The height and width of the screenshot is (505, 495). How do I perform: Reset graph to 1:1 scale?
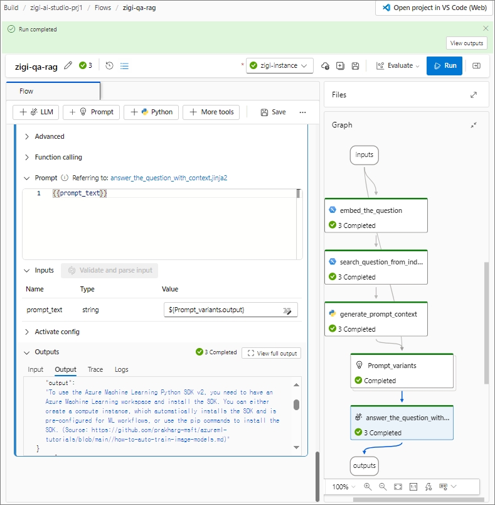[x=413, y=487]
